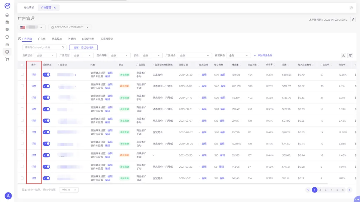This screenshot has height=202, width=360.
Task: Open the user avatar at sidebar bottom
Action: [8, 196]
